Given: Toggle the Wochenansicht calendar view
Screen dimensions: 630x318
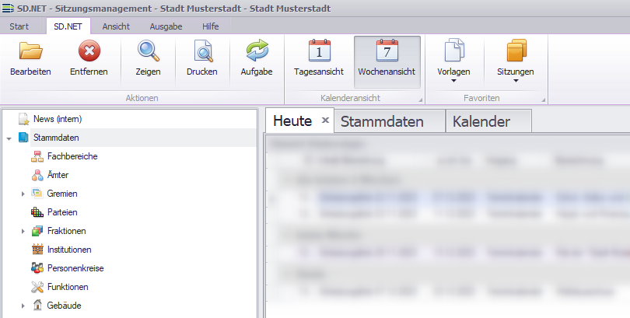Looking at the screenshot, I should coord(387,52).
